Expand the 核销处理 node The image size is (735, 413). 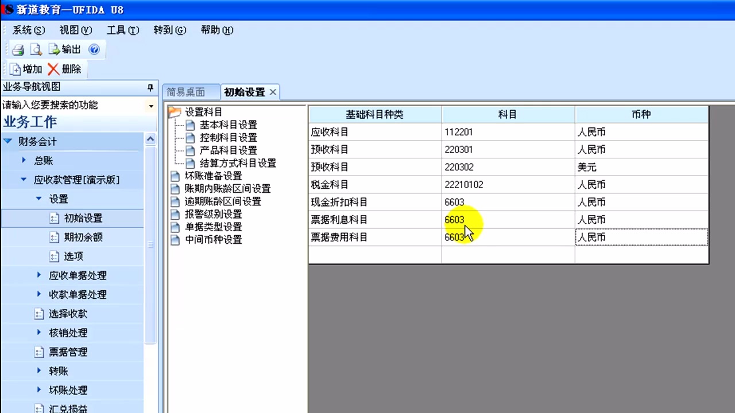(39, 333)
